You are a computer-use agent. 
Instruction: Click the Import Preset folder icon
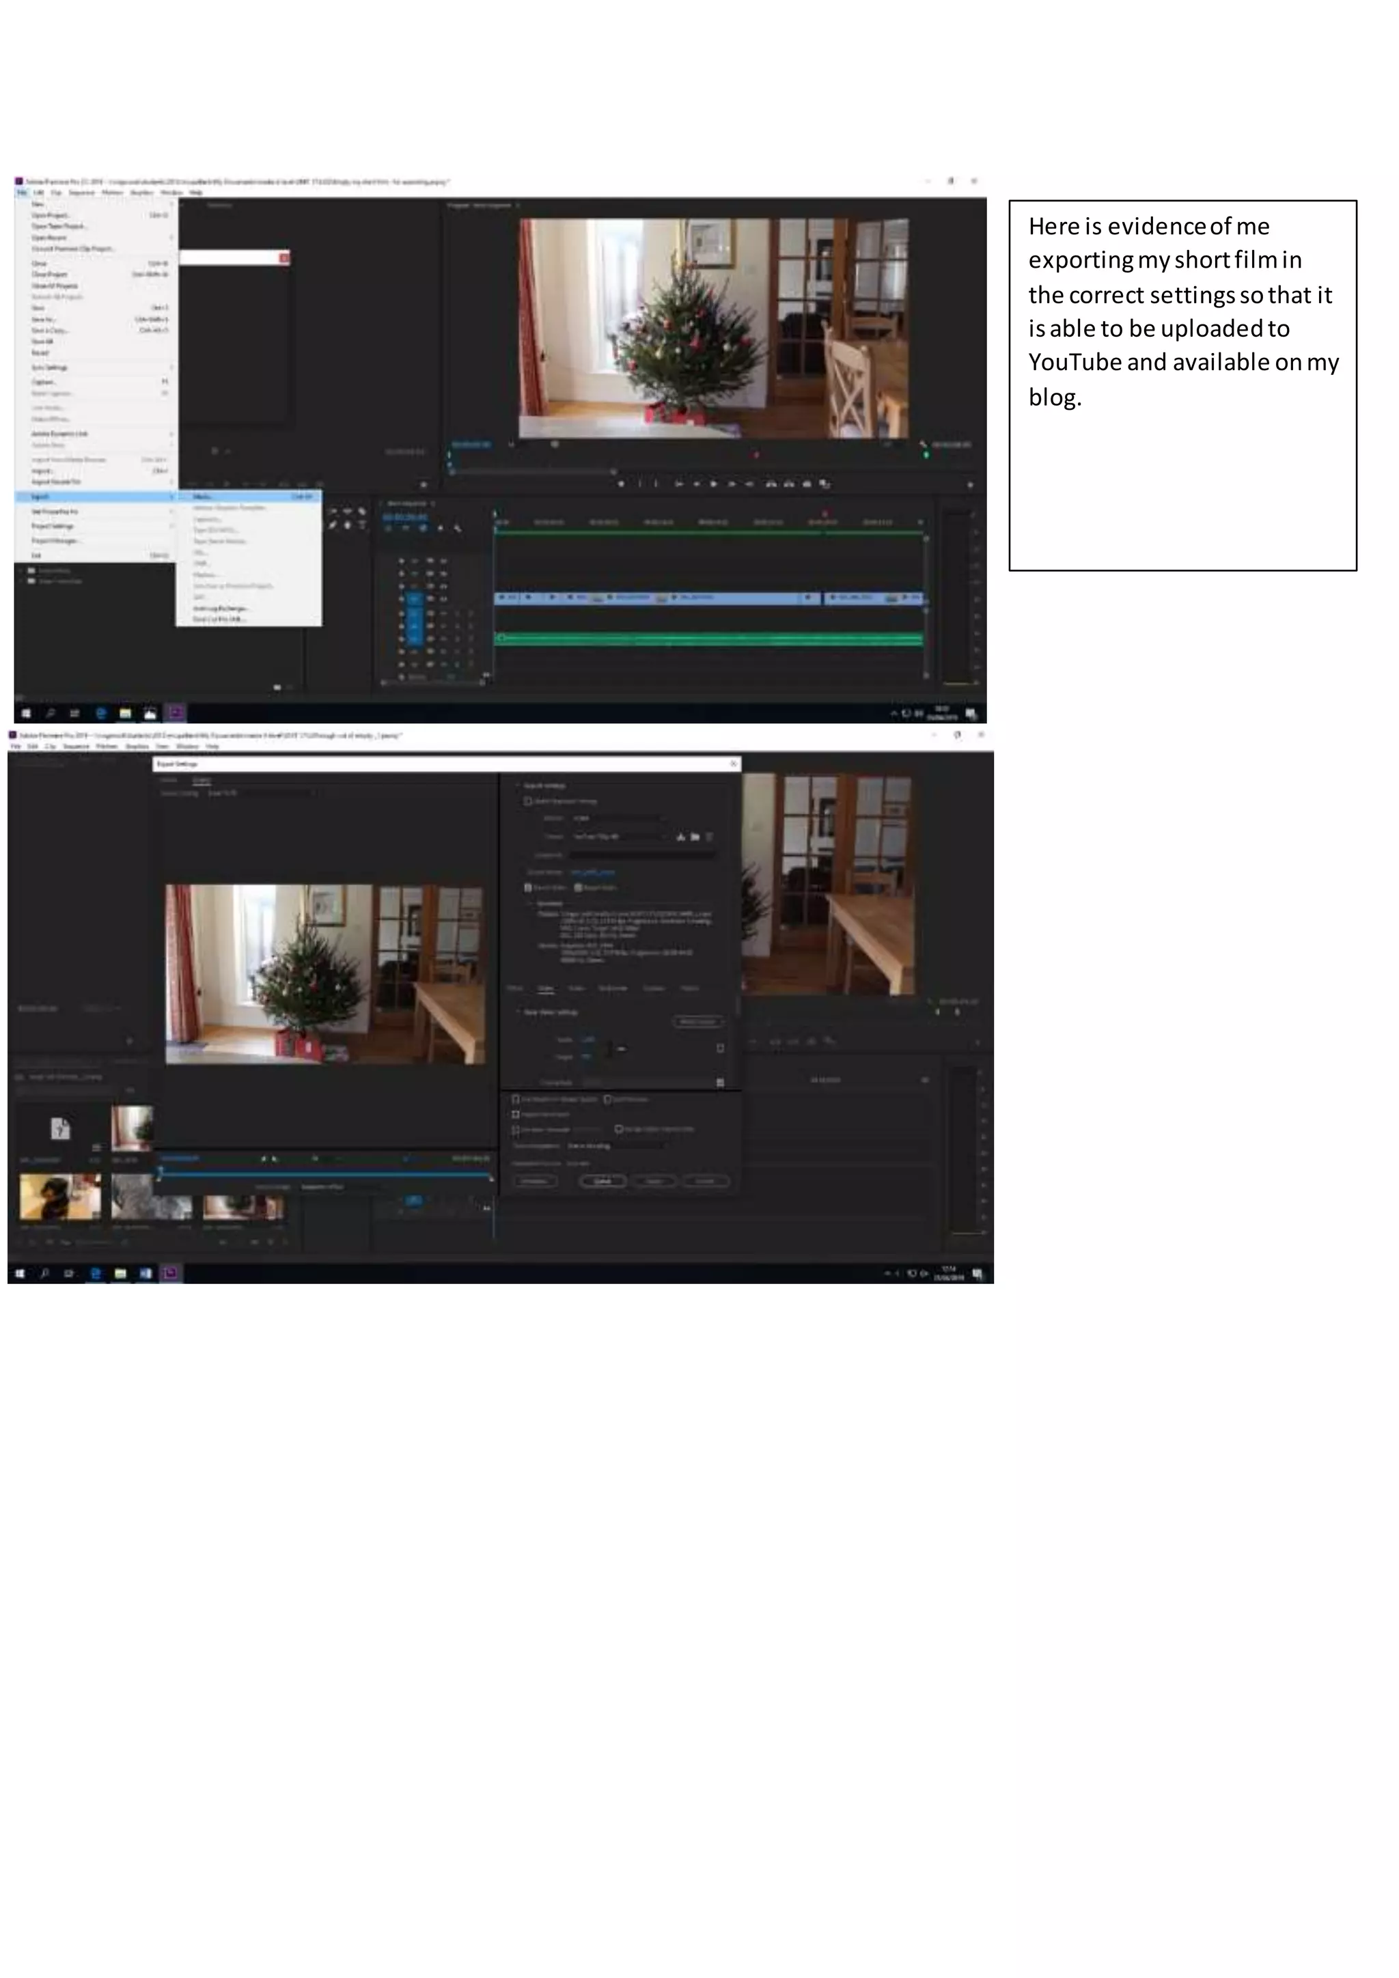coord(695,837)
